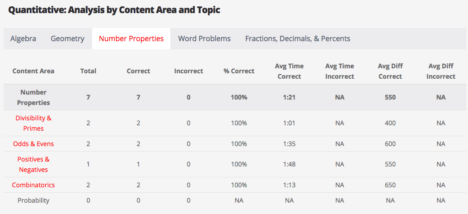The height and width of the screenshot is (214, 468).
Task: Click the Avg Diff Correct header
Action: click(390, 71)
